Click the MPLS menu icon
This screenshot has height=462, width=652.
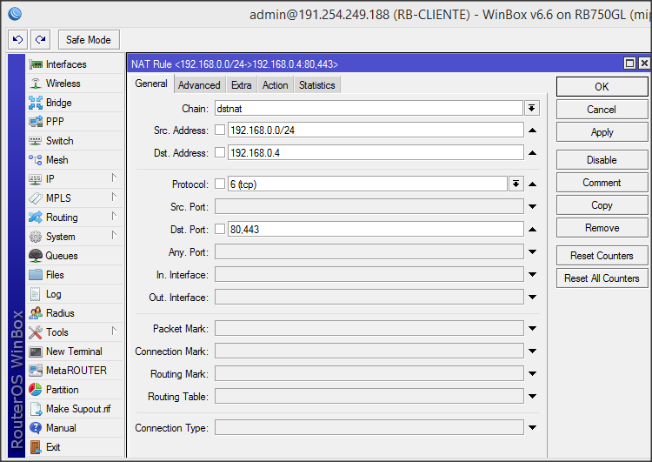36,198
